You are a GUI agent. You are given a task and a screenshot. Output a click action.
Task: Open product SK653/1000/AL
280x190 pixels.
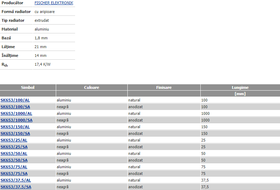click(x=16, y=113)
